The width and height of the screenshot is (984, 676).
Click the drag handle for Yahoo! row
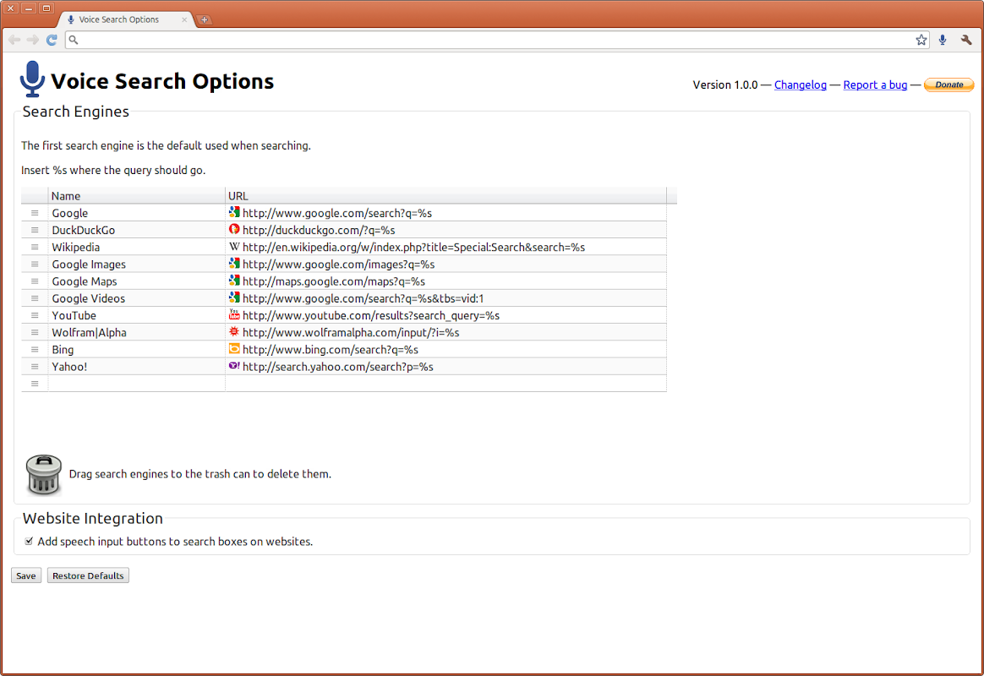[x=35, y=367]
